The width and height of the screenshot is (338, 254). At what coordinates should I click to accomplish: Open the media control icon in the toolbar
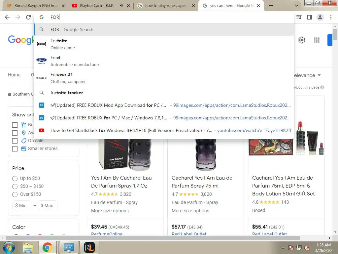[299, 17]
